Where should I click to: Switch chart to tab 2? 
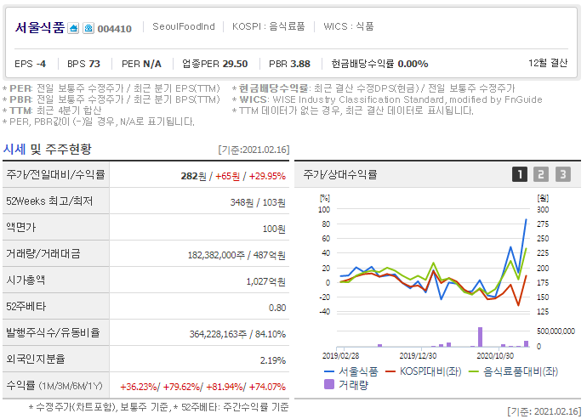541,174
